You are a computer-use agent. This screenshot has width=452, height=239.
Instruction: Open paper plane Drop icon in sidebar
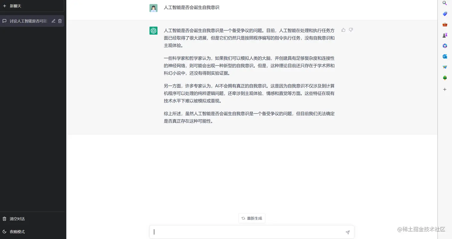[x=445, y=67]
